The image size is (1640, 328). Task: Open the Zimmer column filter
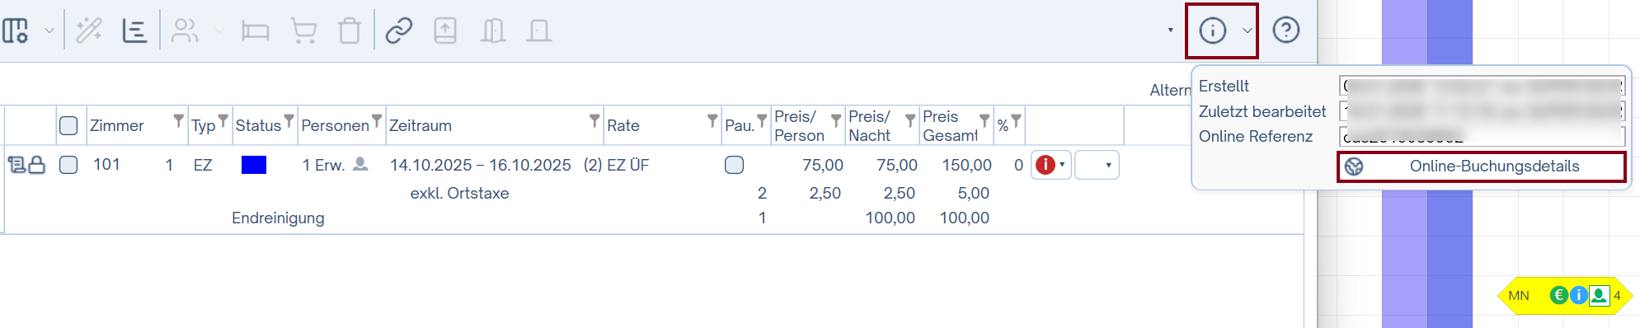click(178, 122)
